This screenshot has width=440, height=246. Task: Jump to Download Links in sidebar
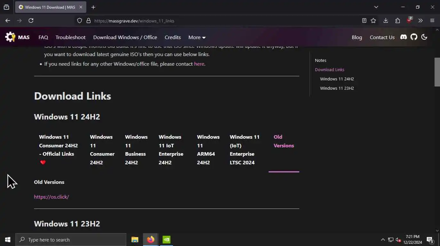pos(329,70)
